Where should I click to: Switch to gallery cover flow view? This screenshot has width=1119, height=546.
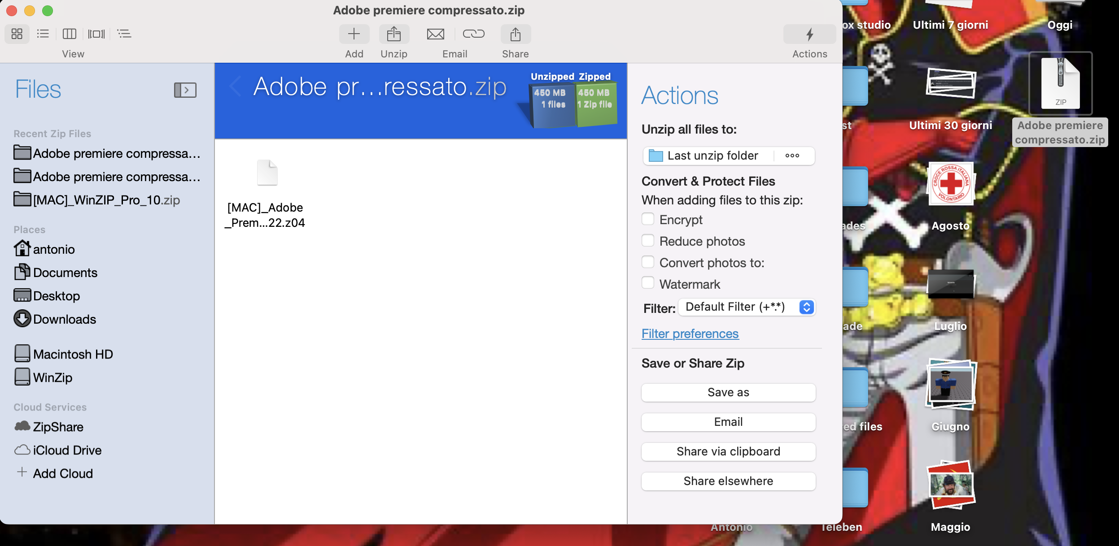pos(96,34)
